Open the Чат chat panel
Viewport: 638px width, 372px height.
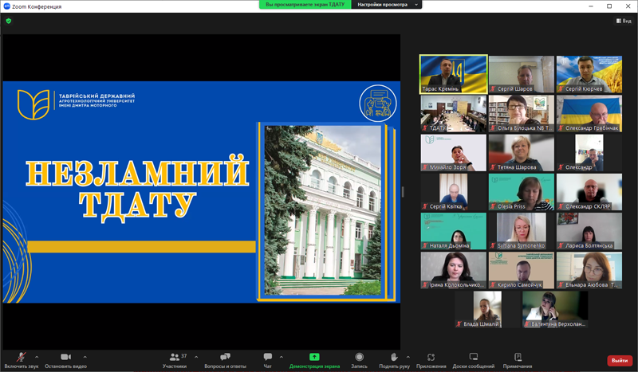tap(267, 360)
